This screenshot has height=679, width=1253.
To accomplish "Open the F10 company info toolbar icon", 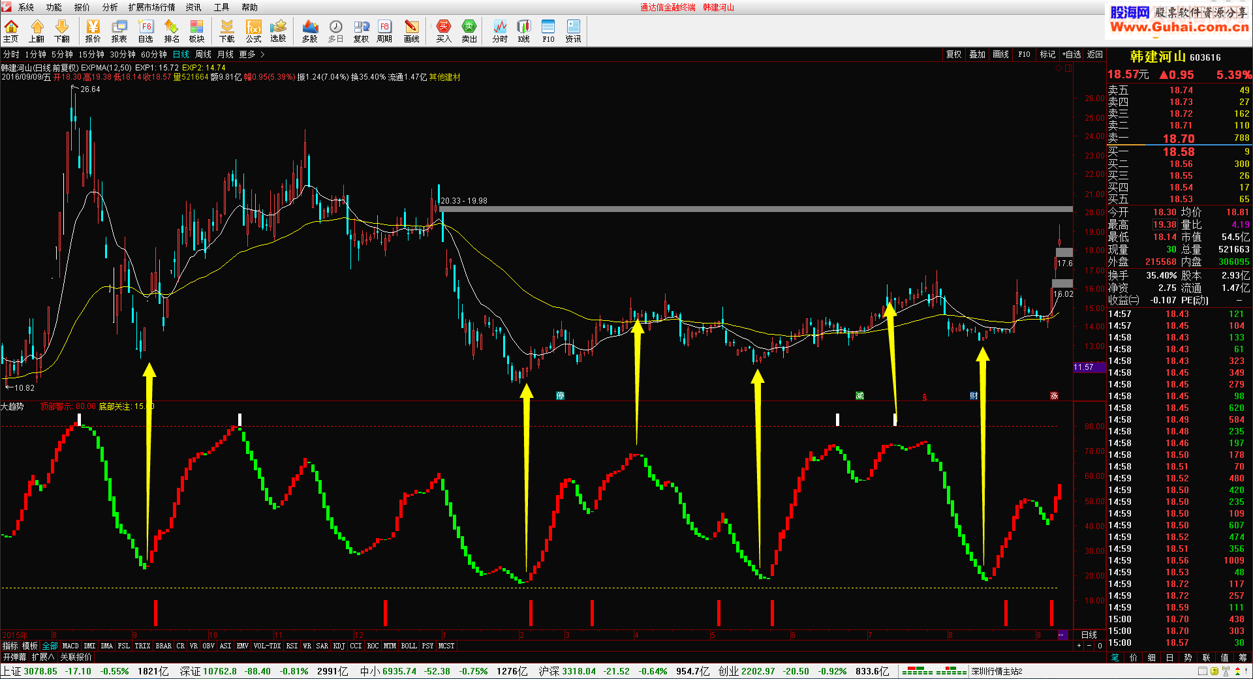I will (x=548, y=31).
